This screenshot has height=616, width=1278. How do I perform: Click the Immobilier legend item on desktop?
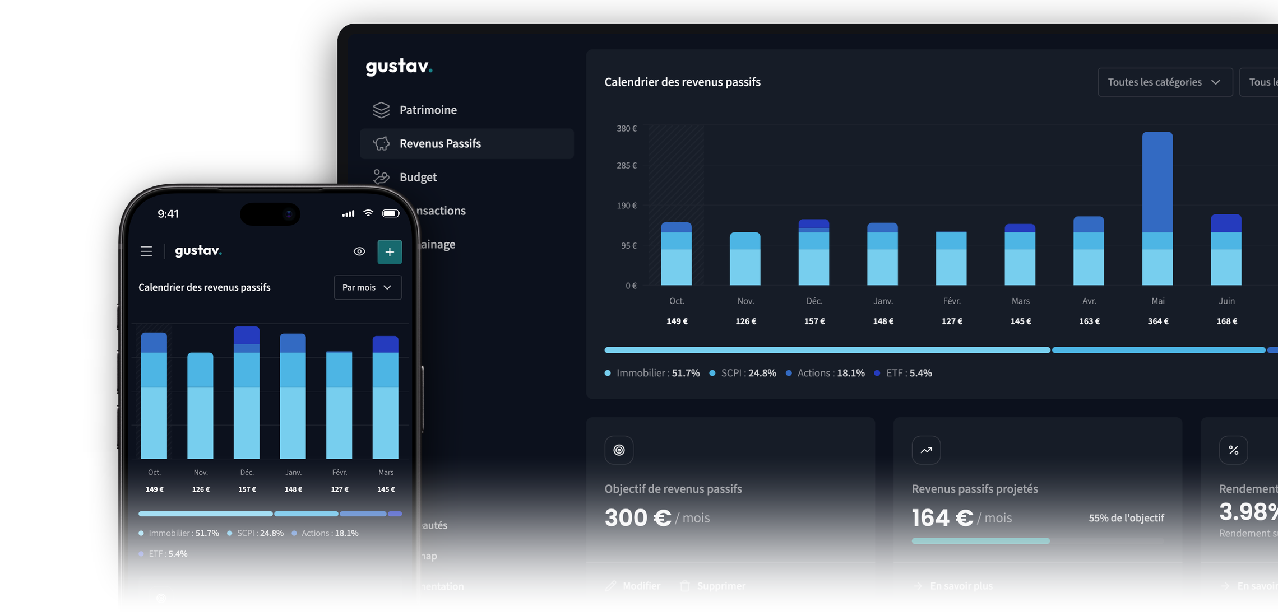(652, 373)
